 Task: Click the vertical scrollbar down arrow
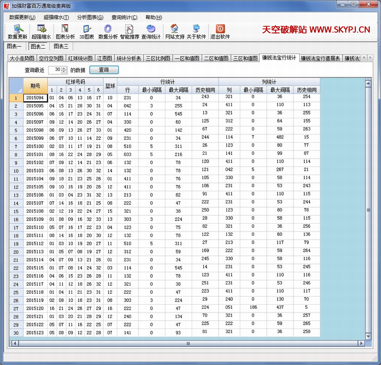pos(368,336)
